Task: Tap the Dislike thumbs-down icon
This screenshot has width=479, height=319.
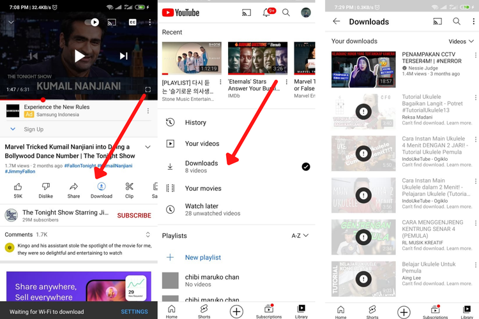Action: (x=46, y=187)
